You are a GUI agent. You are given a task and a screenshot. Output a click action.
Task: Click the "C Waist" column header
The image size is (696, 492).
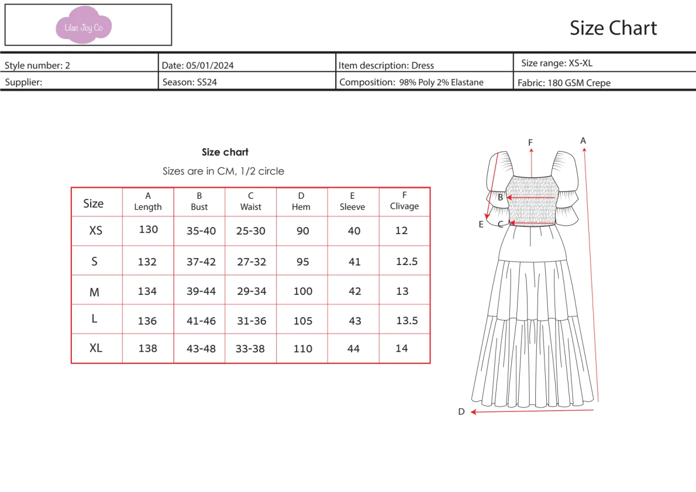[251, 202]
